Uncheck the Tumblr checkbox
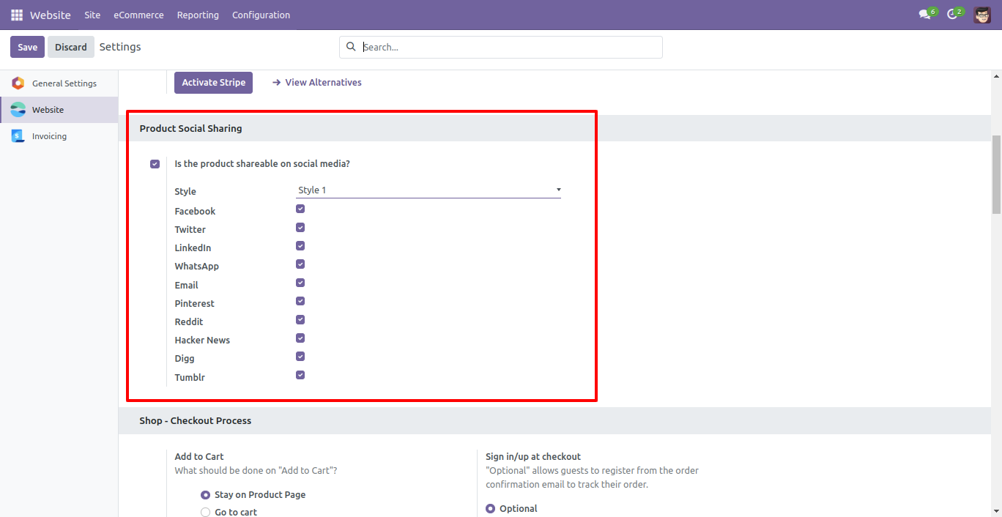The height and width of the screenshot is (517, 1002). pyautogui.click(x=300, y=375)
